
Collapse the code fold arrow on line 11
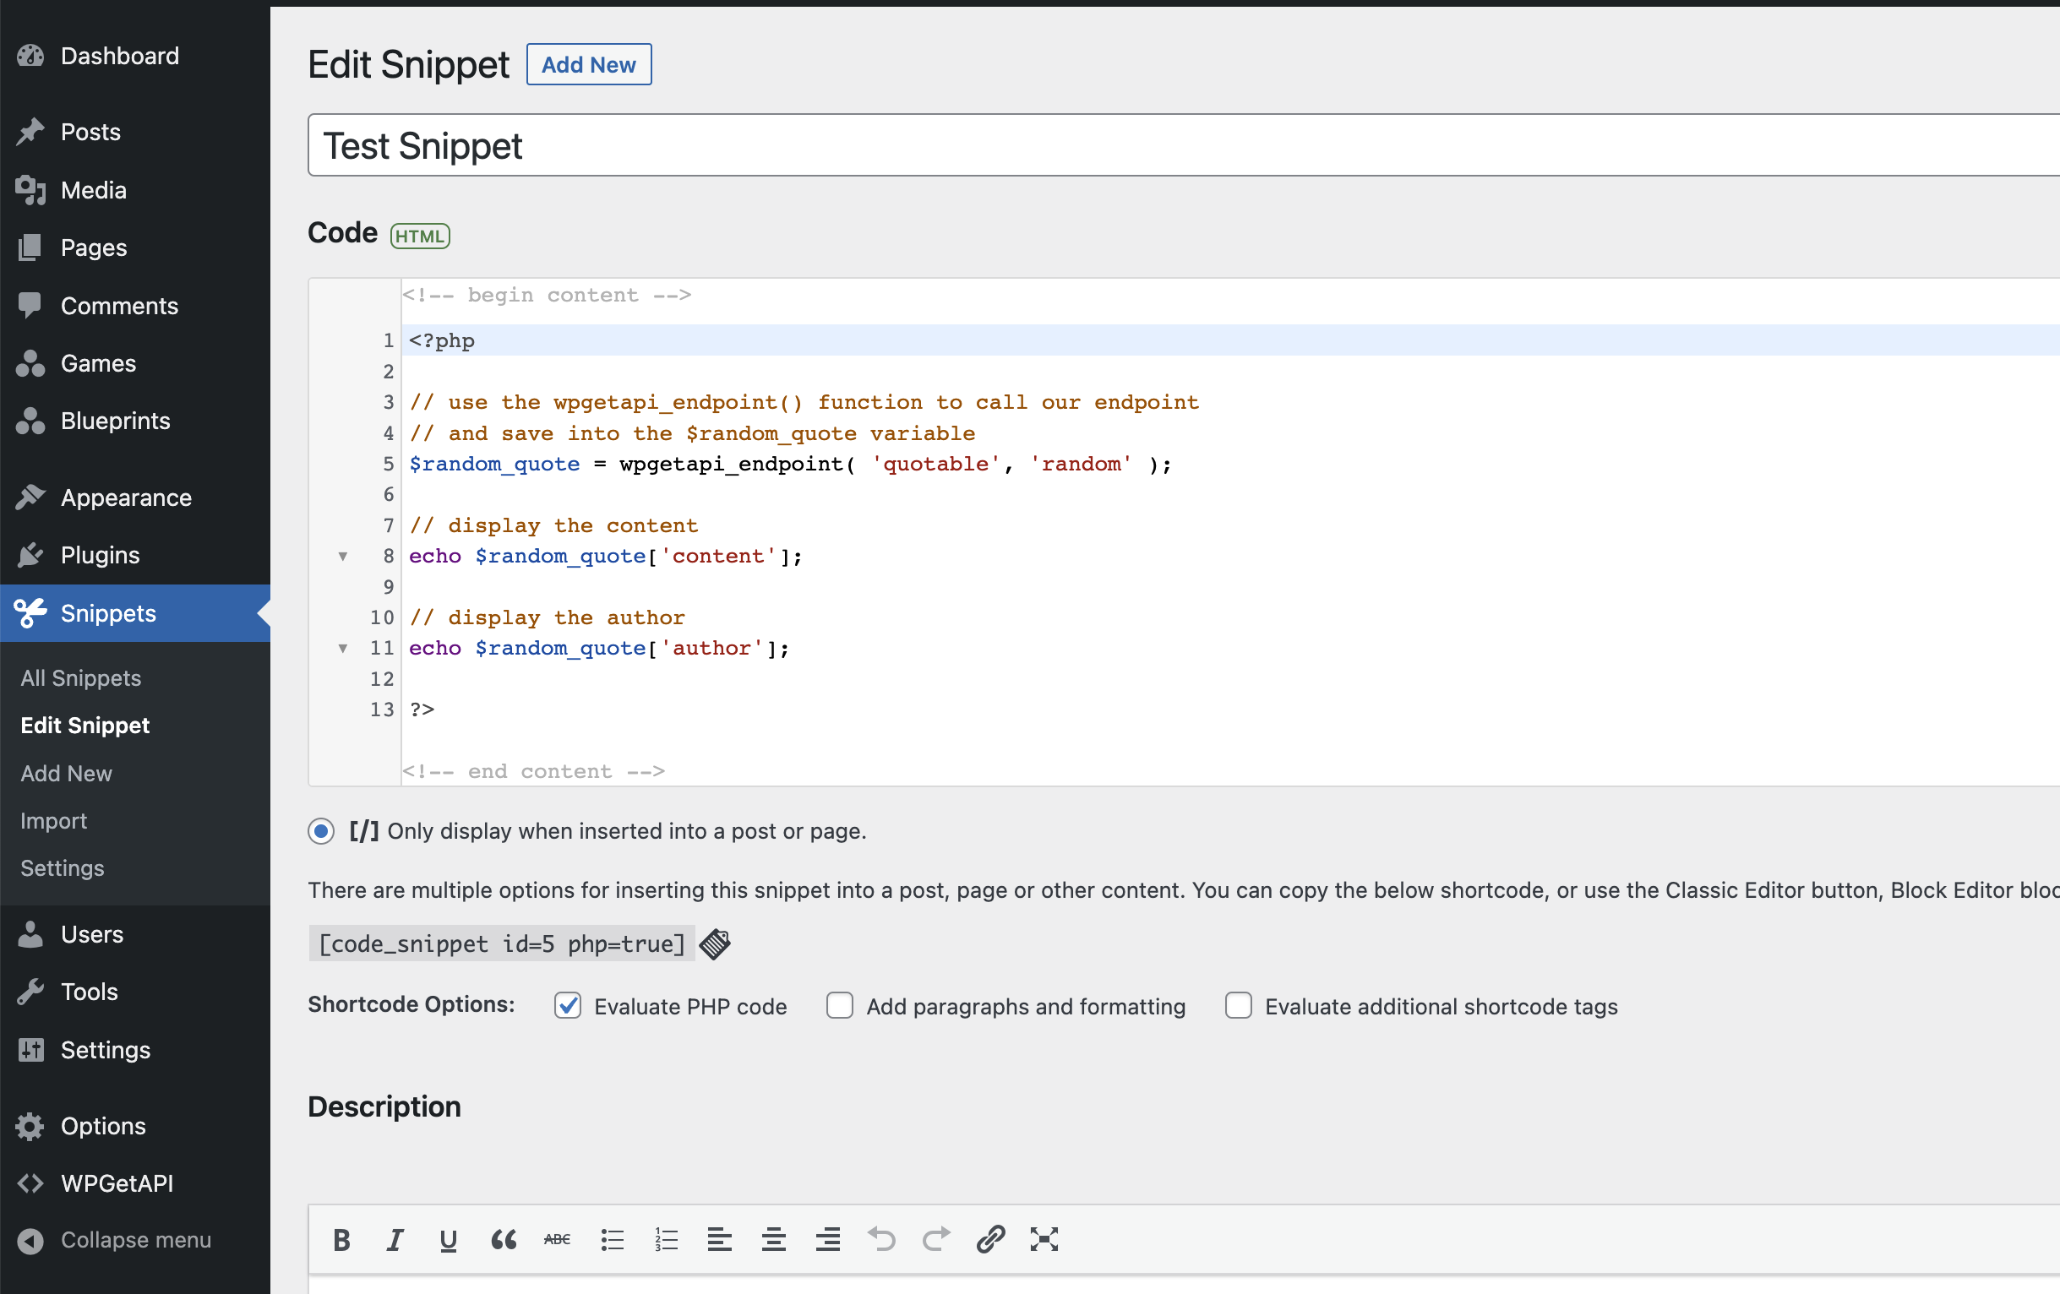[343, 650]
